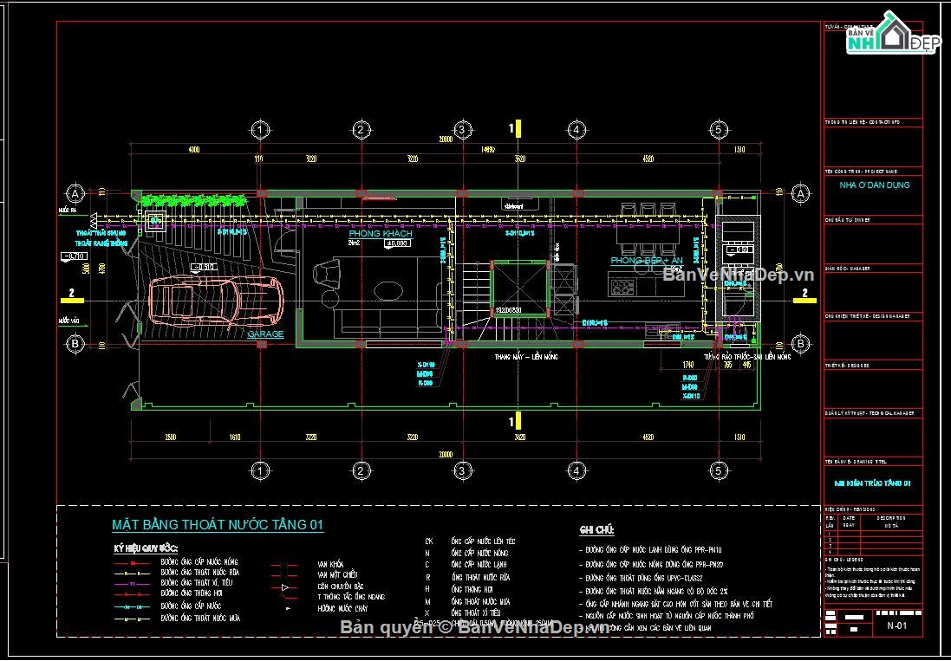
Task: Click bottom grid axis bubble number 5
Action: pyautogui.click(x=718, y=470)
